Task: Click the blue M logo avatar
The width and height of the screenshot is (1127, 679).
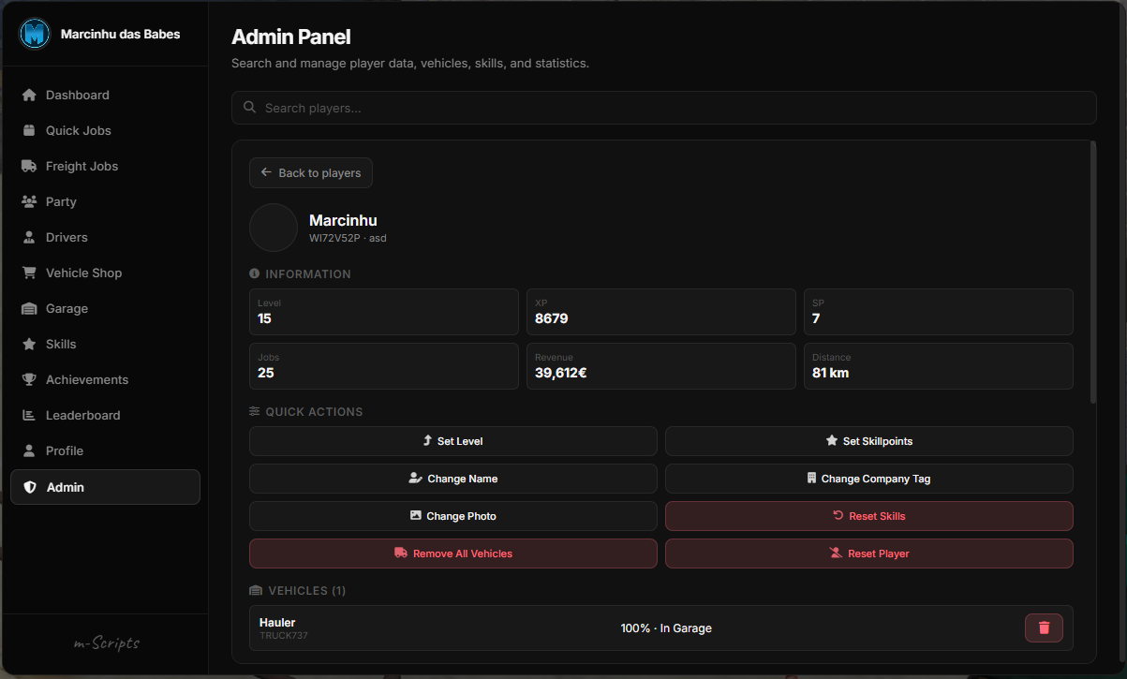Action: point(35,34)
